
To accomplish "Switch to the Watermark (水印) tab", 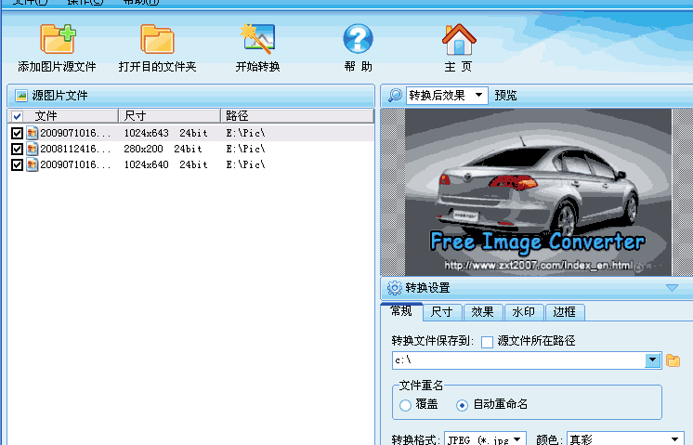I will point(523,312).
